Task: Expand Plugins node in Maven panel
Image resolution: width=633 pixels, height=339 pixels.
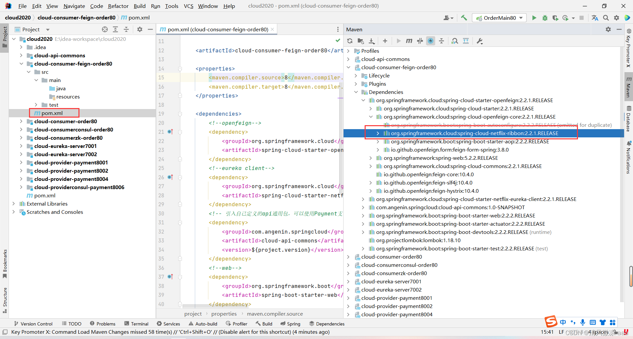Action: tap(356, 84)
